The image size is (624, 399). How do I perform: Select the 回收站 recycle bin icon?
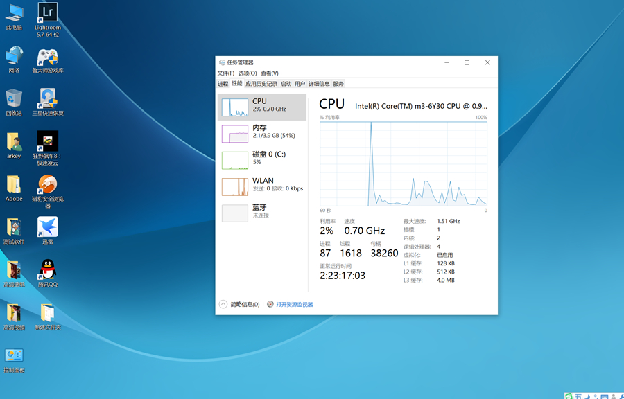coord(14,102)
